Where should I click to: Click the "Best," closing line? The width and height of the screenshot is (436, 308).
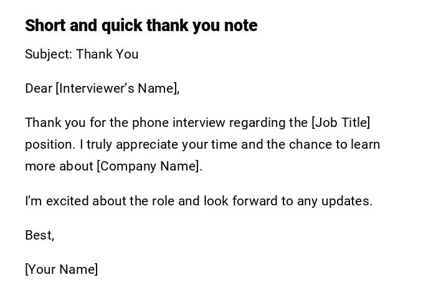tap(39, 235)
